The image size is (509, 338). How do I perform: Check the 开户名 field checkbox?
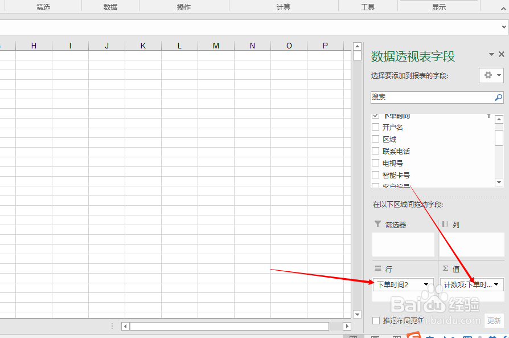375,127
